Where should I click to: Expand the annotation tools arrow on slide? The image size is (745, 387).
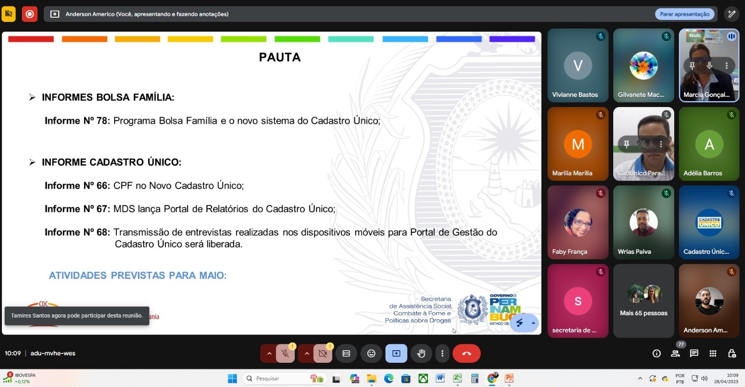click(533, 323)
